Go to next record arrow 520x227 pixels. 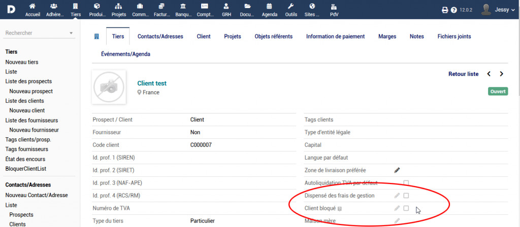point(501,74)
